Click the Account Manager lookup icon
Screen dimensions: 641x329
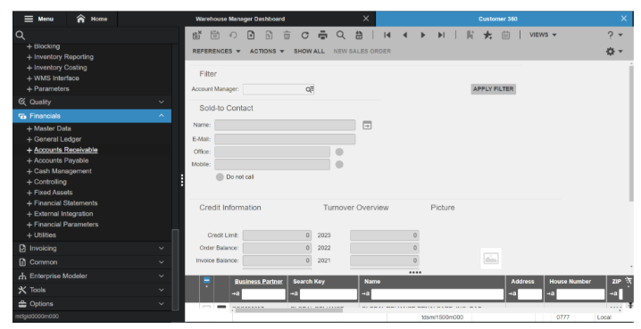click(x=310, y=89)
